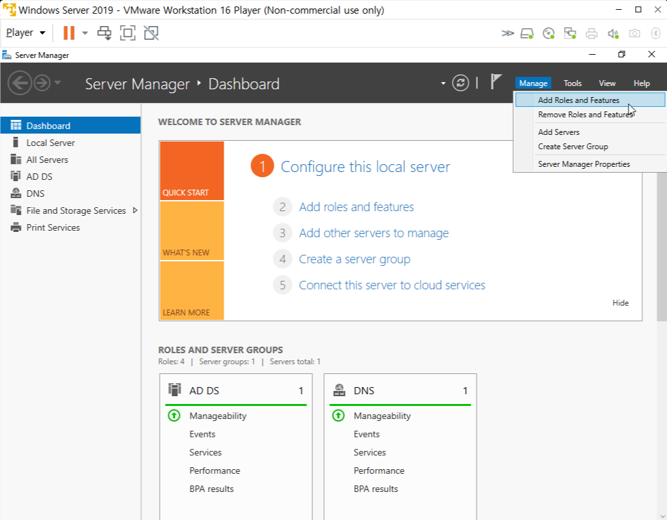
Task: Select All Servers in navigation pane
Action: (70, 160)
